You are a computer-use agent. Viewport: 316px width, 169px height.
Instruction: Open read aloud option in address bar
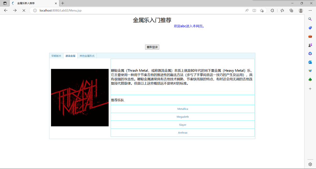(x=247, y=10)
